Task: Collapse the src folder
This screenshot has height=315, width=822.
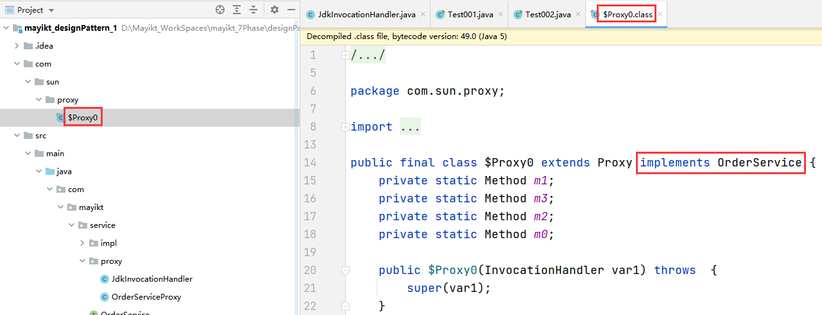Action: (17, 136)
